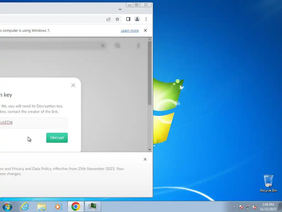Open the Chrome profile avatar menu
Screen dimensions: 282x212
pos(137,19)
